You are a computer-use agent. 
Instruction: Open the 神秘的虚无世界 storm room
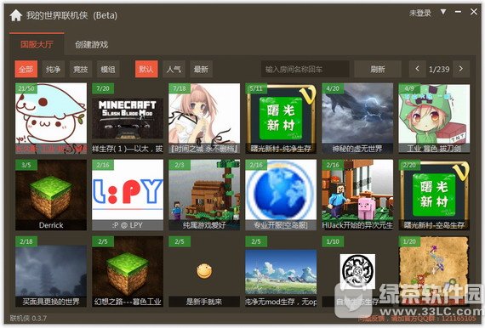pos(357,118)
